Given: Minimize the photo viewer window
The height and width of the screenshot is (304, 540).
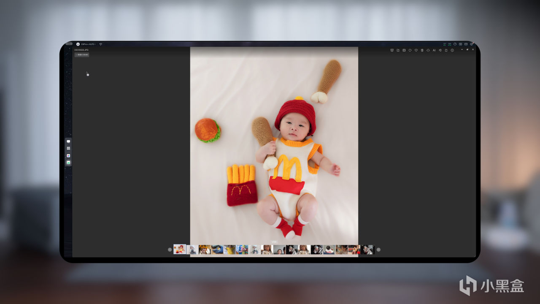Looking at the screenshot, I should click(x=462, y=49).
